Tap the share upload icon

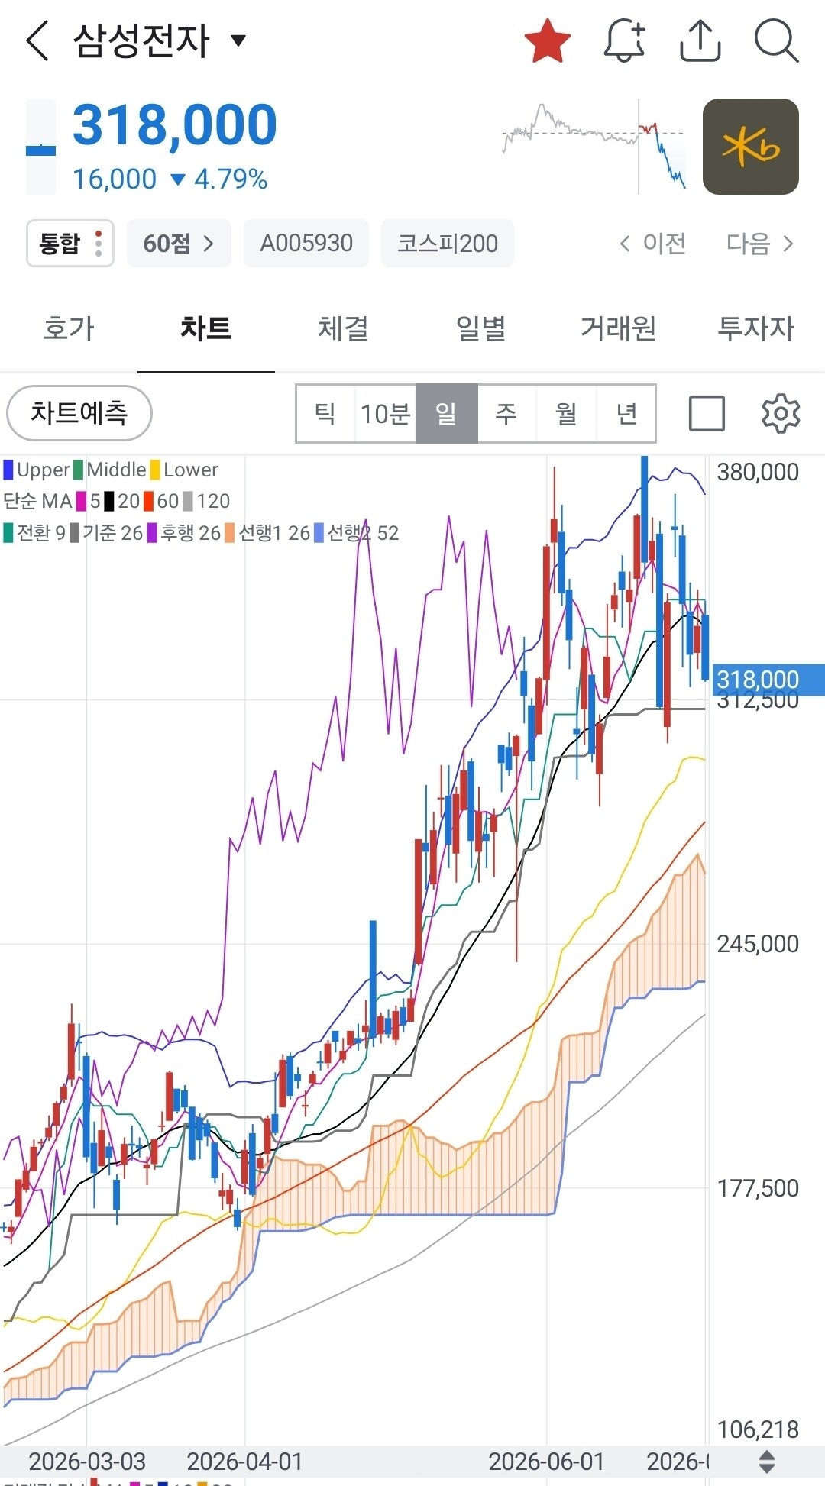click(x=700, y=40)
